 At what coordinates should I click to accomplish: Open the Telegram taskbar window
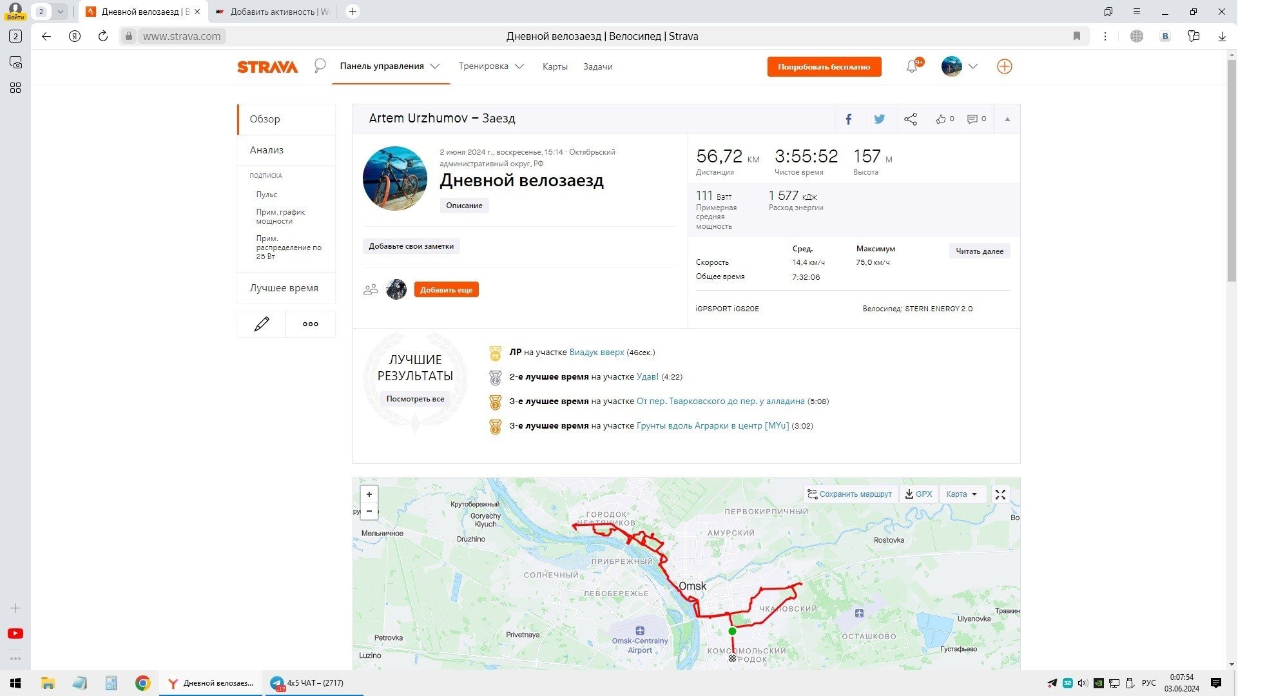(313, 683)
